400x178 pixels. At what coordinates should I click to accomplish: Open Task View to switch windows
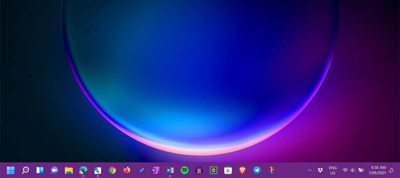pyautogui.click(x=40, y=170)
